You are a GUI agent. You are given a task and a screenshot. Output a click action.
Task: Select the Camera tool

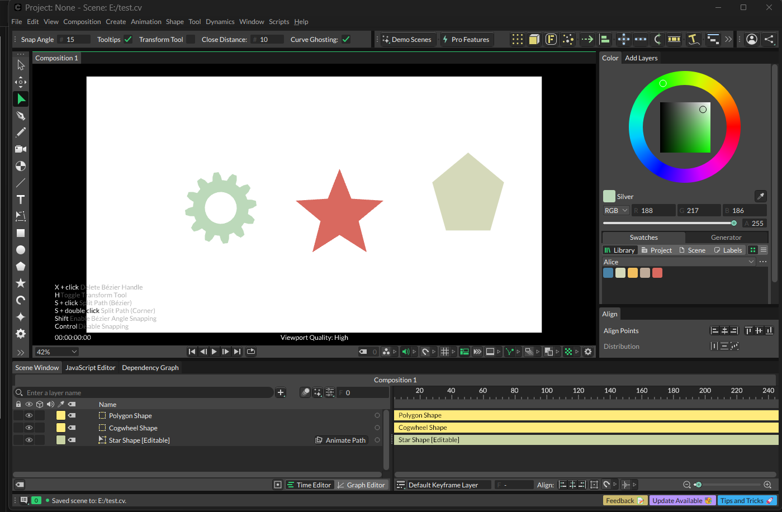coord(21,149)
